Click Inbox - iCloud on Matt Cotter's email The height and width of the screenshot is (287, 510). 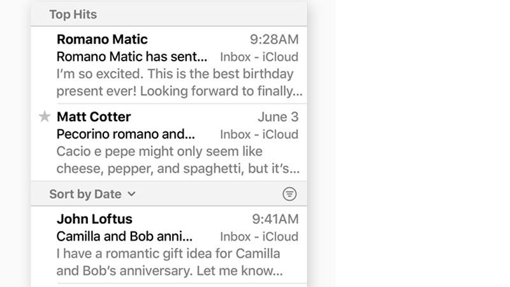(x=259, y=135)
